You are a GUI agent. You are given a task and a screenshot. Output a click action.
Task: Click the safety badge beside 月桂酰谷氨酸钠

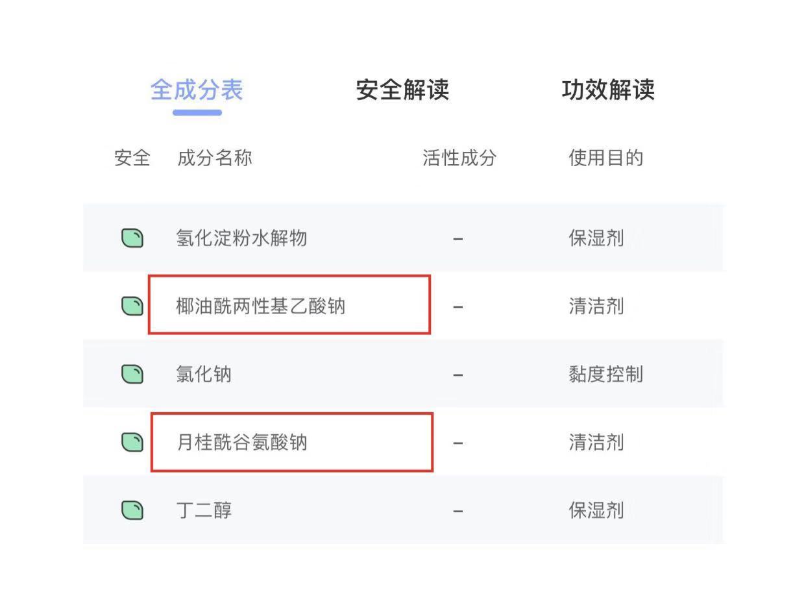click(132, 442)
